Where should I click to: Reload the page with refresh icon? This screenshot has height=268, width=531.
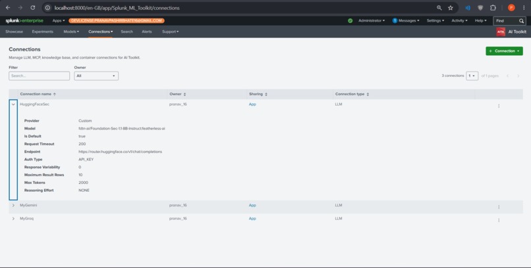(x=33, y=8)
